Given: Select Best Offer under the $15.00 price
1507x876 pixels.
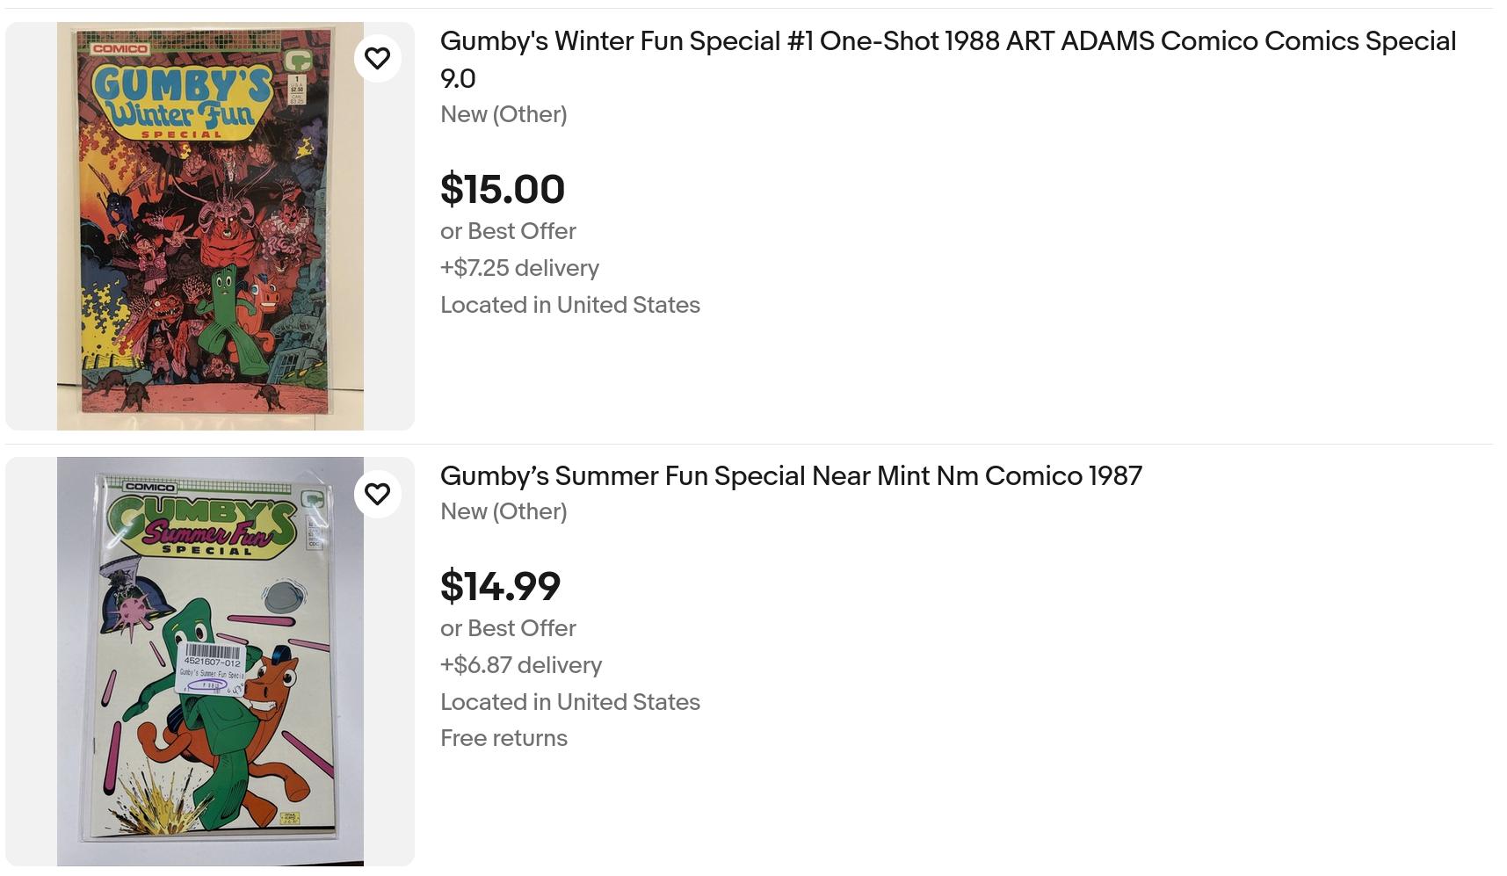Looking at the screenshot, I should point(508,231).
